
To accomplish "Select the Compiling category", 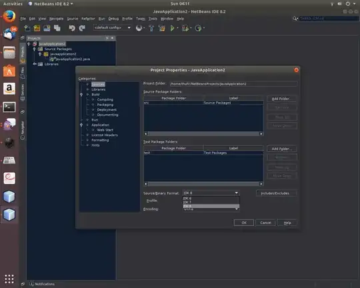I will tap(105, 99).
